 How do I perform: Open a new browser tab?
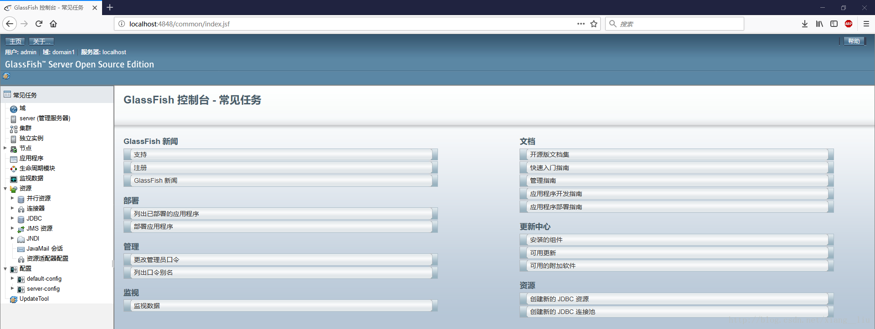coord(110,7)
